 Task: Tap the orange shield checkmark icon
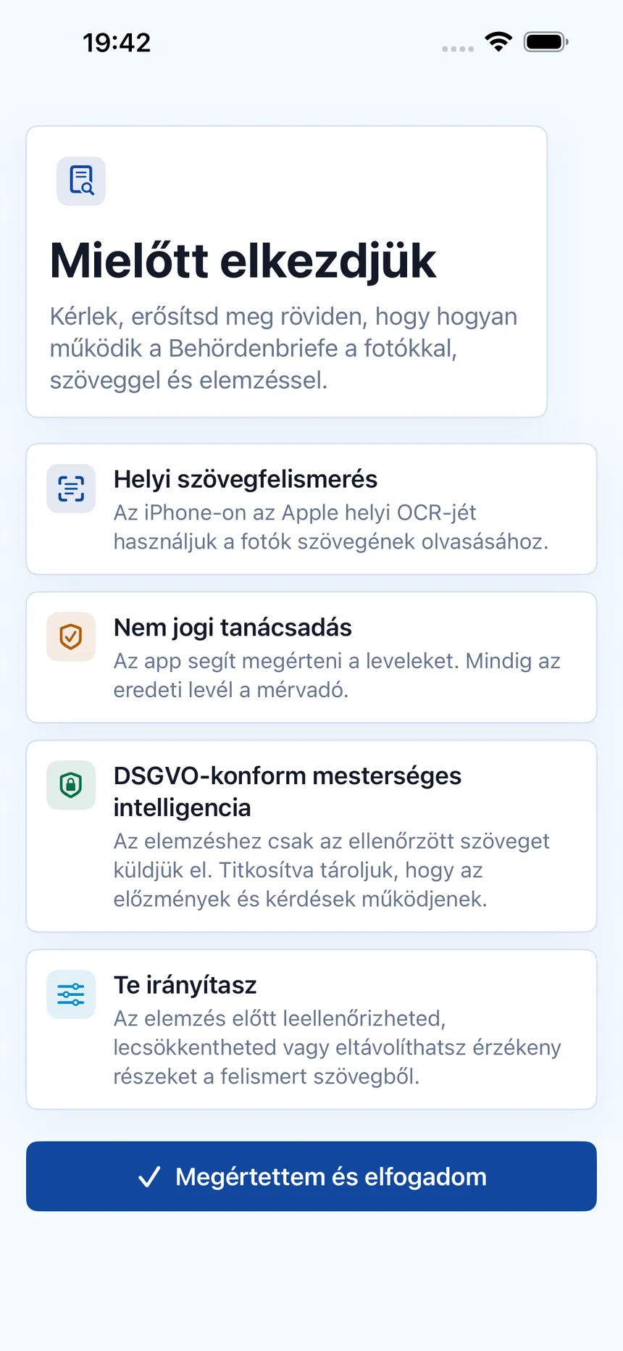71,637
